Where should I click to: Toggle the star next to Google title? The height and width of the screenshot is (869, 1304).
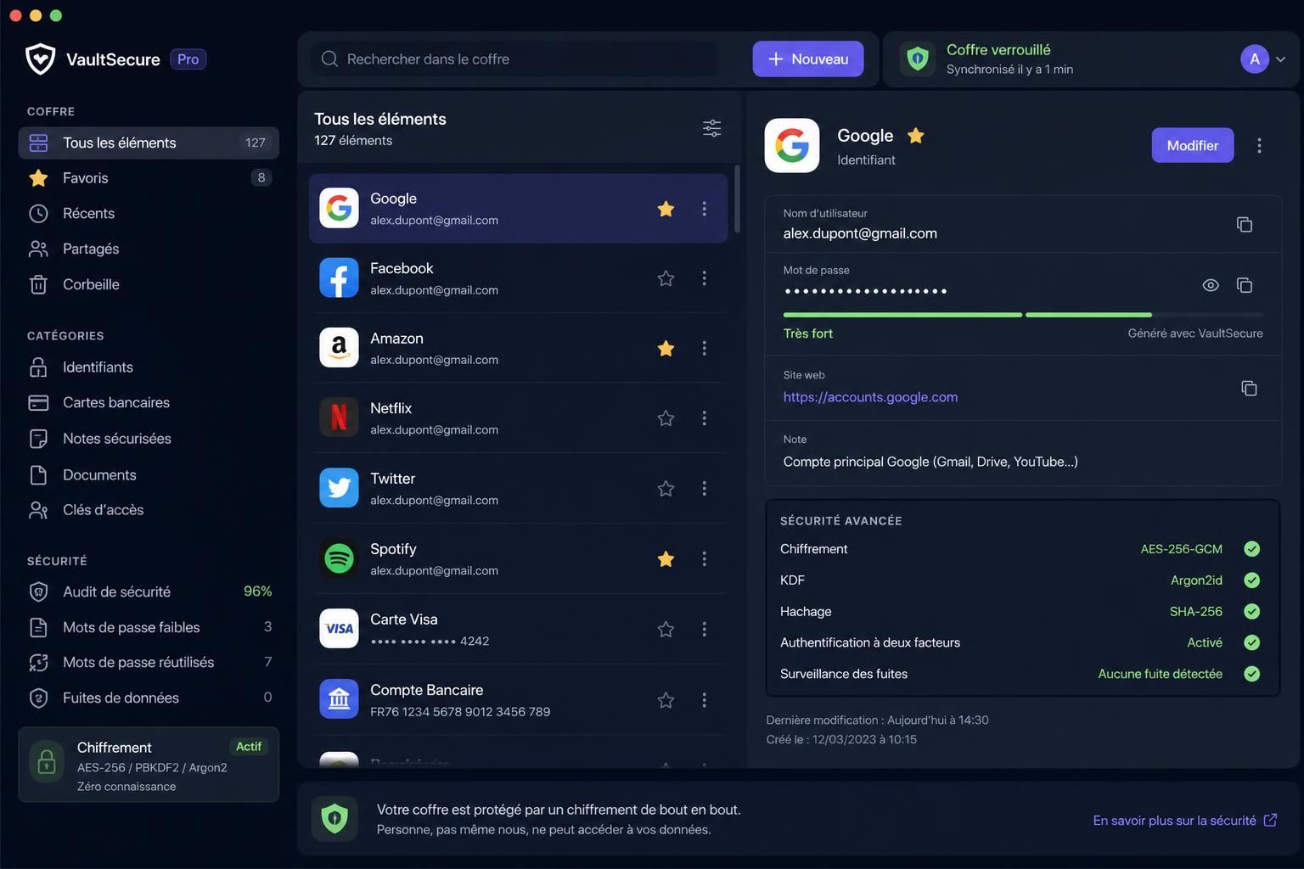(x=915, y=135)
